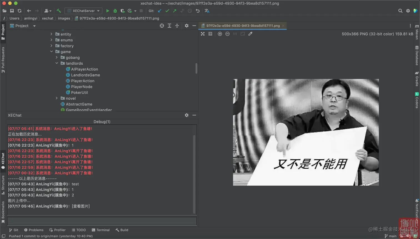Open the Terminal tool window
This screenshot has width=420, height=239.
point(101,230)
